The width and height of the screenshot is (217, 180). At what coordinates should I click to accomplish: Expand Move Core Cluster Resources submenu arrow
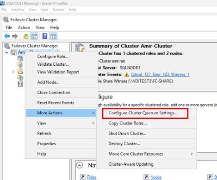pos(192,154)
